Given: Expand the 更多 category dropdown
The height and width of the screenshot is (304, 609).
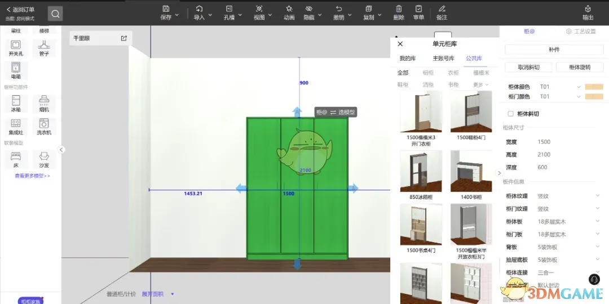Looking at the screenshot, I should tap(481, 84).
